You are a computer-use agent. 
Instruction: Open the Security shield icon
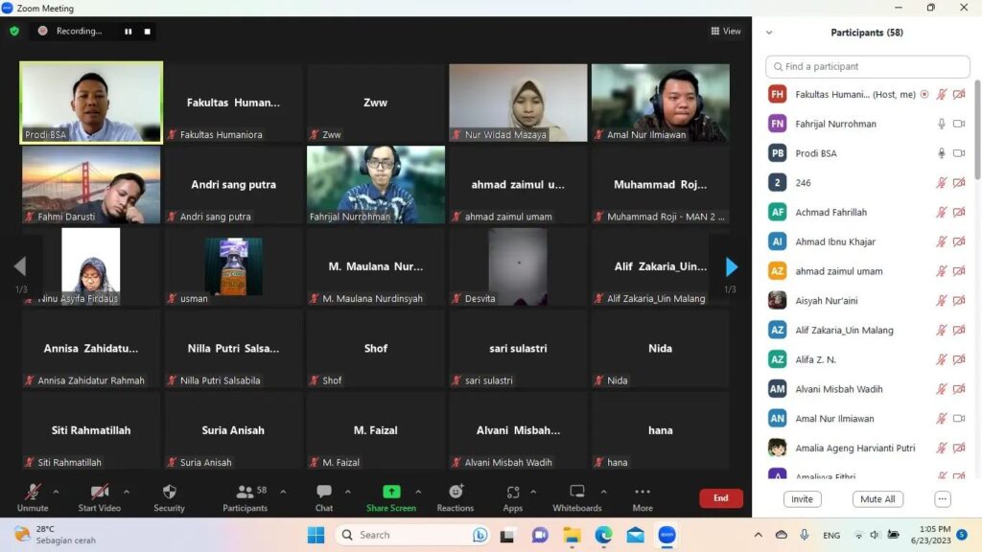pos(169,493)
